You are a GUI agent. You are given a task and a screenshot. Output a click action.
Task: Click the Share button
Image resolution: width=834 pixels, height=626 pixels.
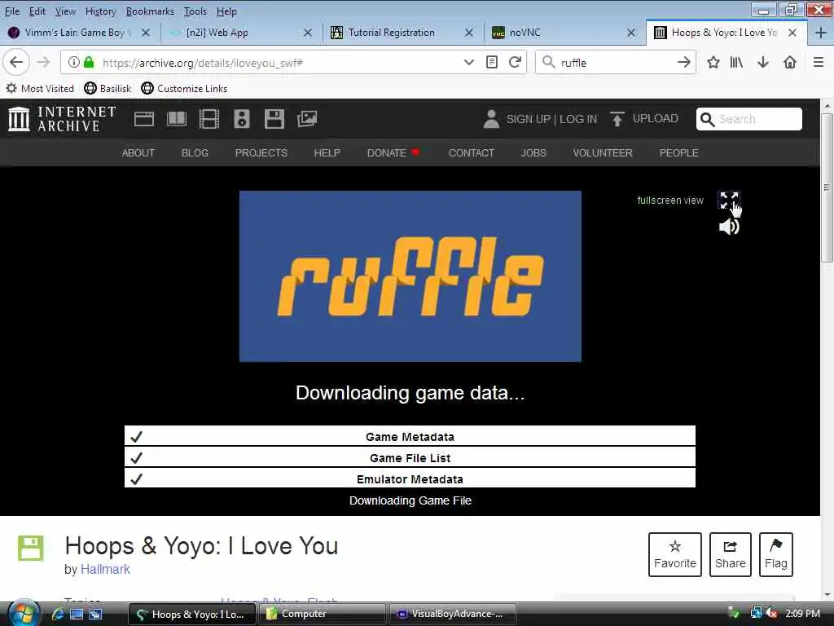pos(731,554)
